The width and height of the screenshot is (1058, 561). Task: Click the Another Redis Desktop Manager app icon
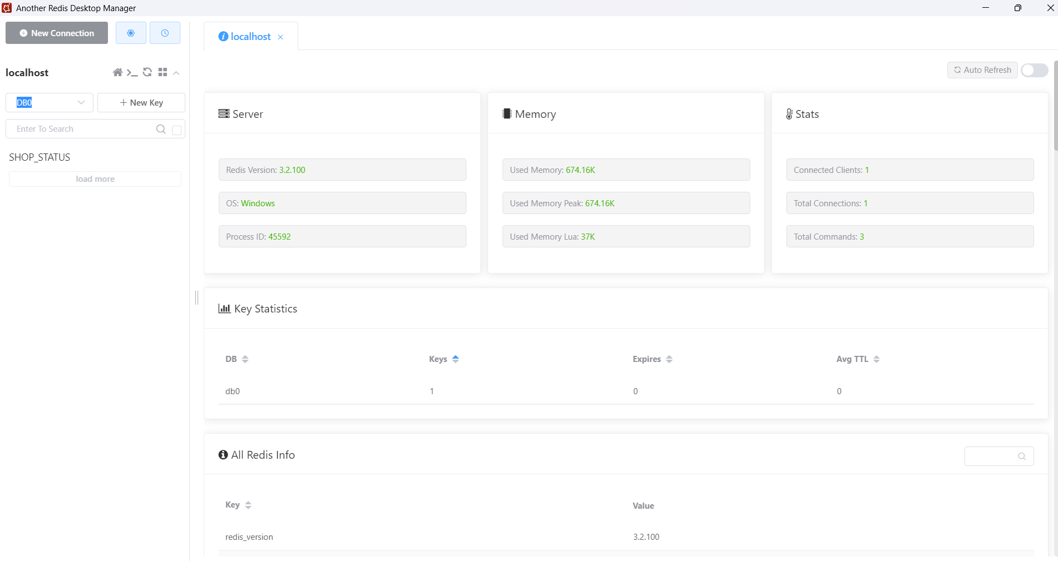click(7, 8)
